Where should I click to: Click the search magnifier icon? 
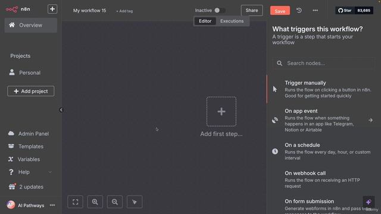click(279, 64)
